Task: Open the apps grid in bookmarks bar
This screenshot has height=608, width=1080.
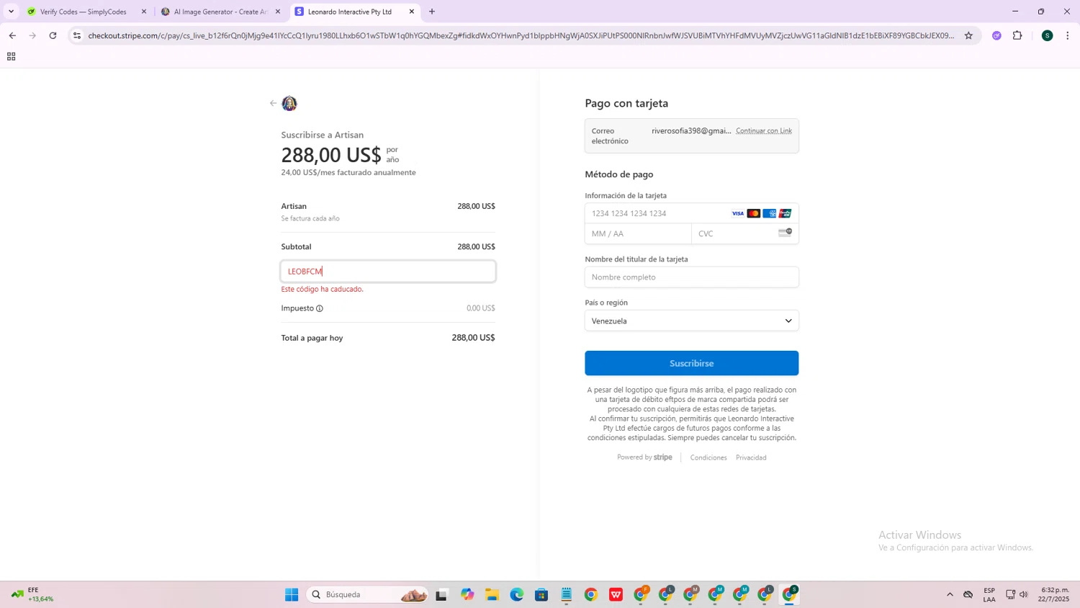Action: [x=11, y=56]
